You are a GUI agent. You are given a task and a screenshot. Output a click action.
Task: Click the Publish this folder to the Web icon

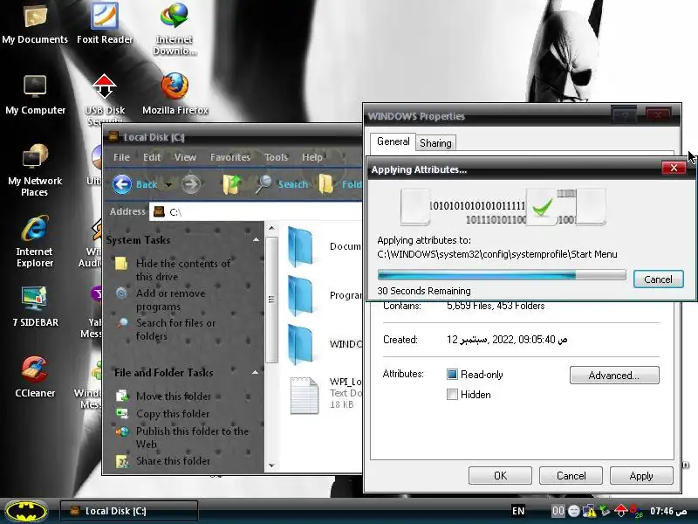coord(122,431)
